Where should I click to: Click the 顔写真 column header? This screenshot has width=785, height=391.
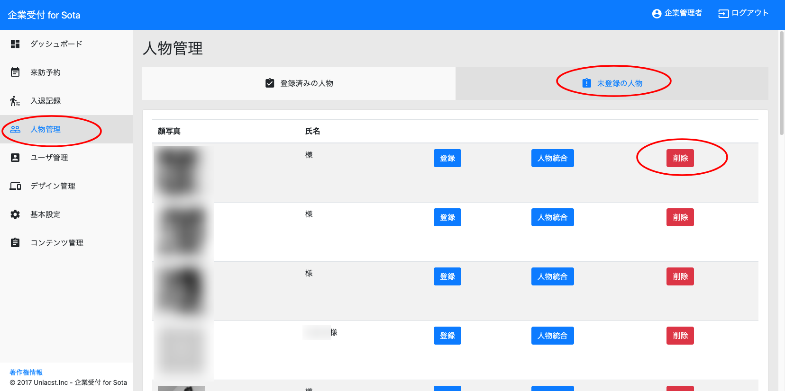[169, 131]
